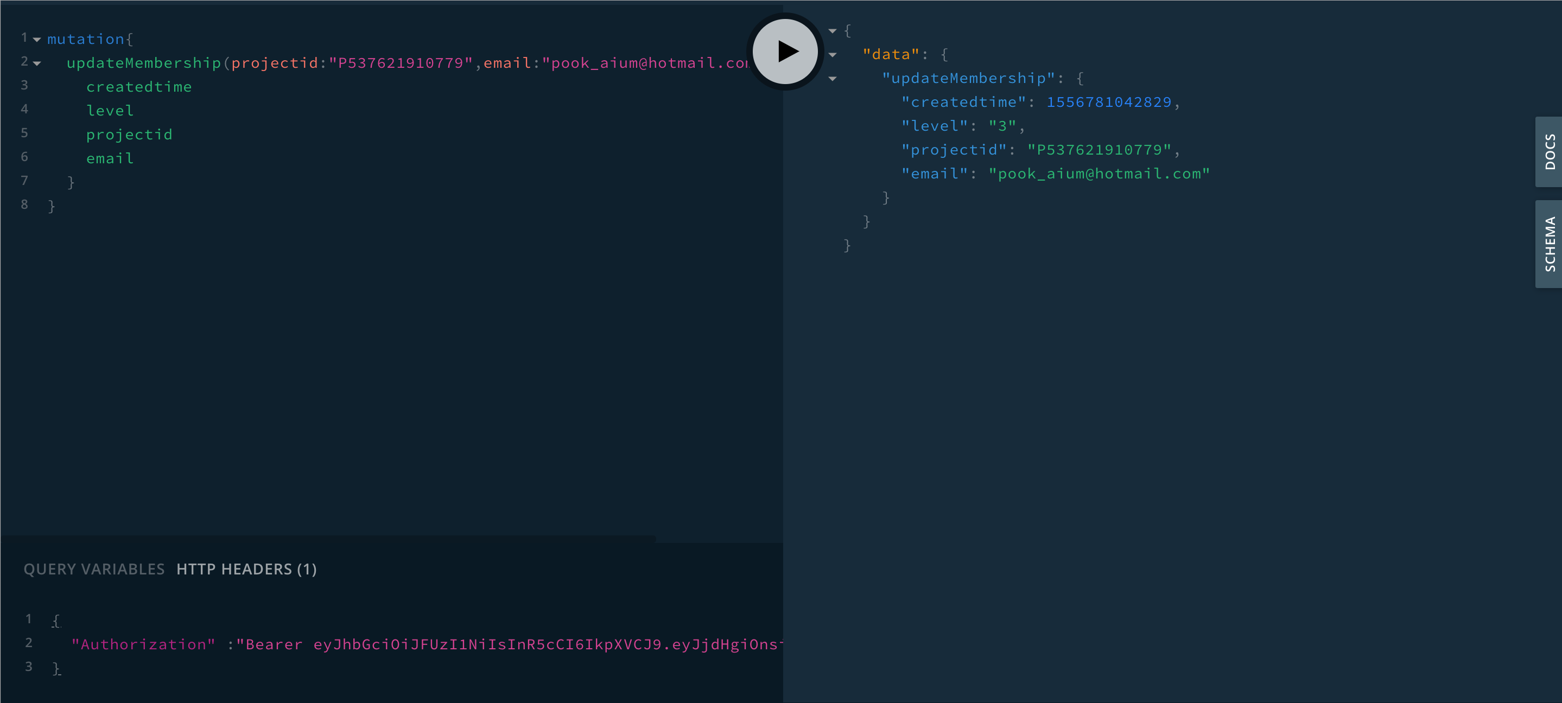This screenshot has height=703, width=1562.
Task: Click line number 3 in the headers editor
Action: [29, 667]
